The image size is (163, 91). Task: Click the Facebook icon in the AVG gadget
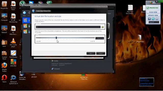coord(149,19)
